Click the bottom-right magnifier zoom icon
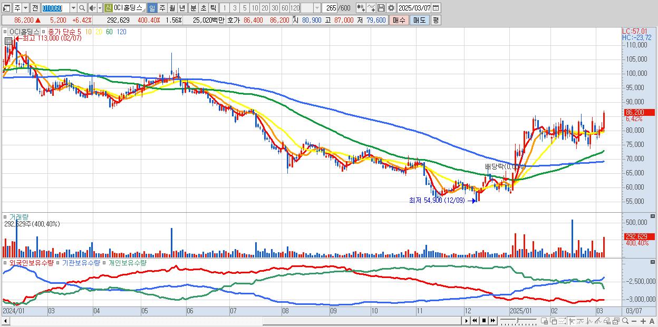 click(x=625, y=321)
